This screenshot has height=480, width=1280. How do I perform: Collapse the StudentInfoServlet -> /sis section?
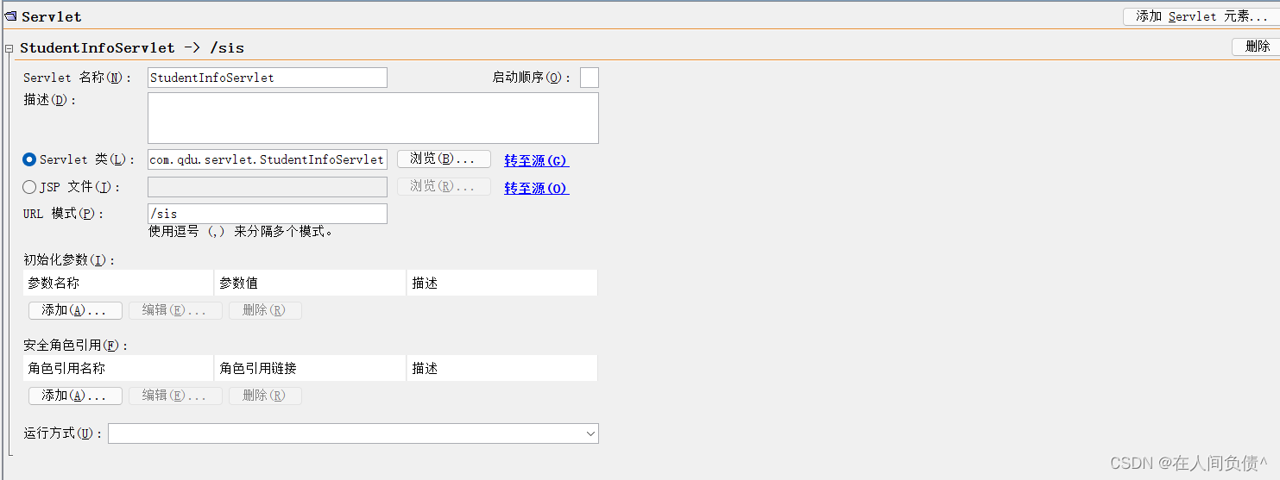coord(9,48)
